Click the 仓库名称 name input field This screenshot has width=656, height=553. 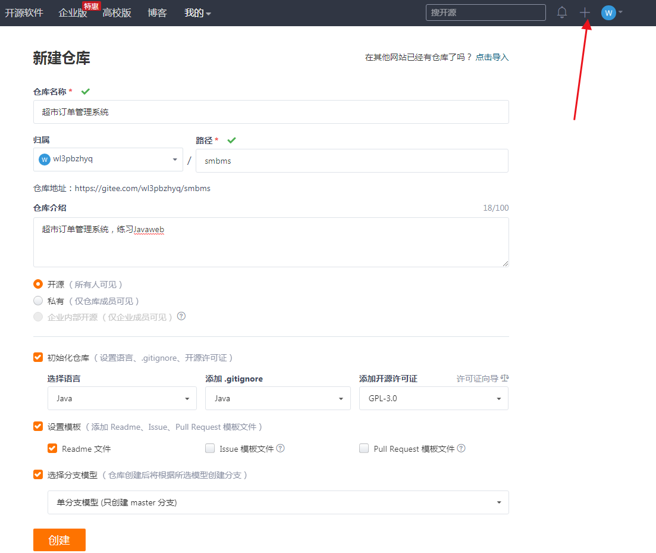coord(271,112)
